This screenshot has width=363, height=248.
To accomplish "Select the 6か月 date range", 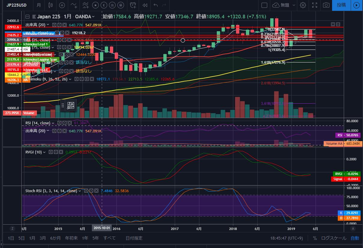I will (x=55, y=238).
